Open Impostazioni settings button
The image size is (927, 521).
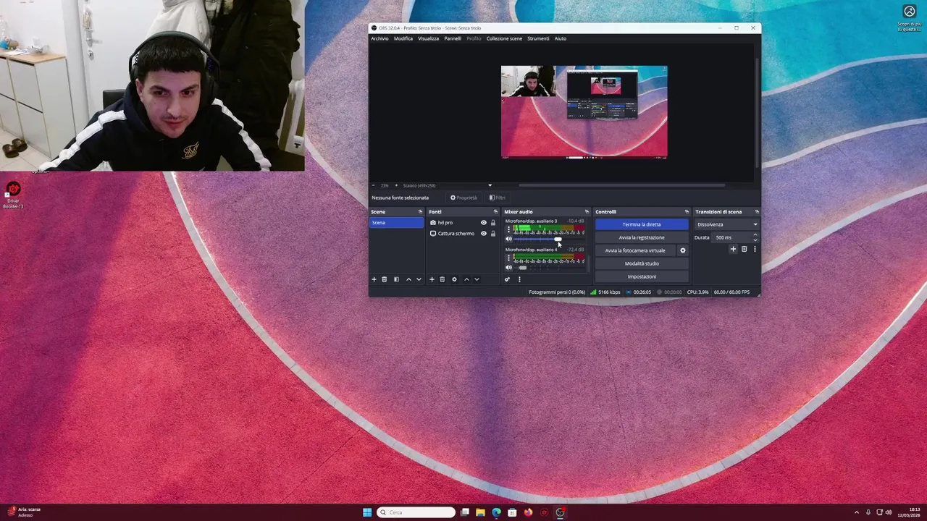pos(642,276)
